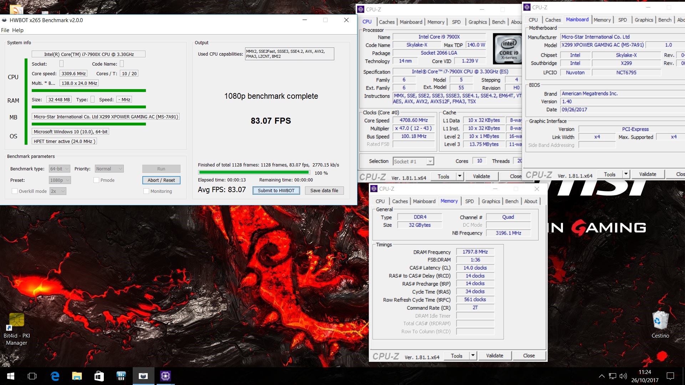The image size is (685, 385).
Task: Expand the Tools arrow in CPU-Z Memory window
Action: click(473, 356)
